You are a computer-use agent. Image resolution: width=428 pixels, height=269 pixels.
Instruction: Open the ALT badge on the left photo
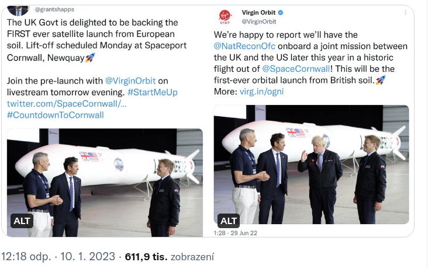22,221
